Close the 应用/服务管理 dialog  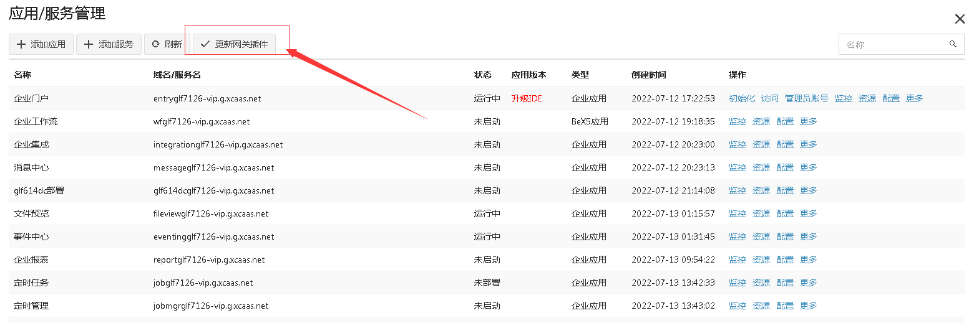[960, 19]
